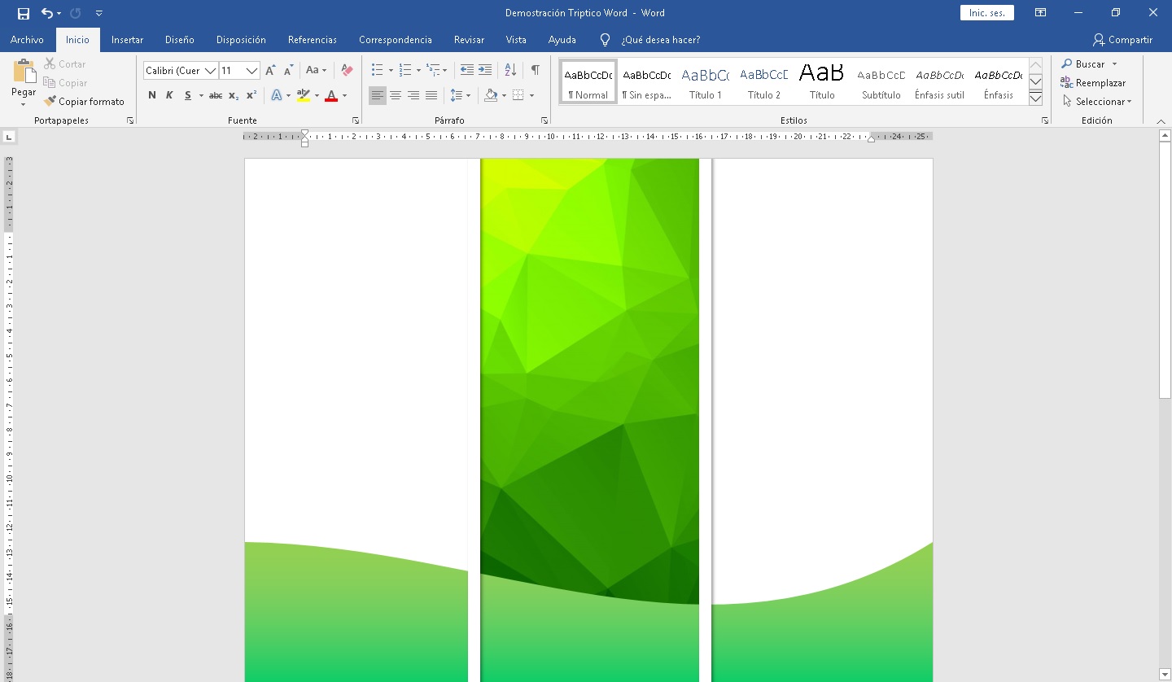The width and height of the screenshot is (1172, 682).
Task: Open multilevel list options
Action: 437,71
